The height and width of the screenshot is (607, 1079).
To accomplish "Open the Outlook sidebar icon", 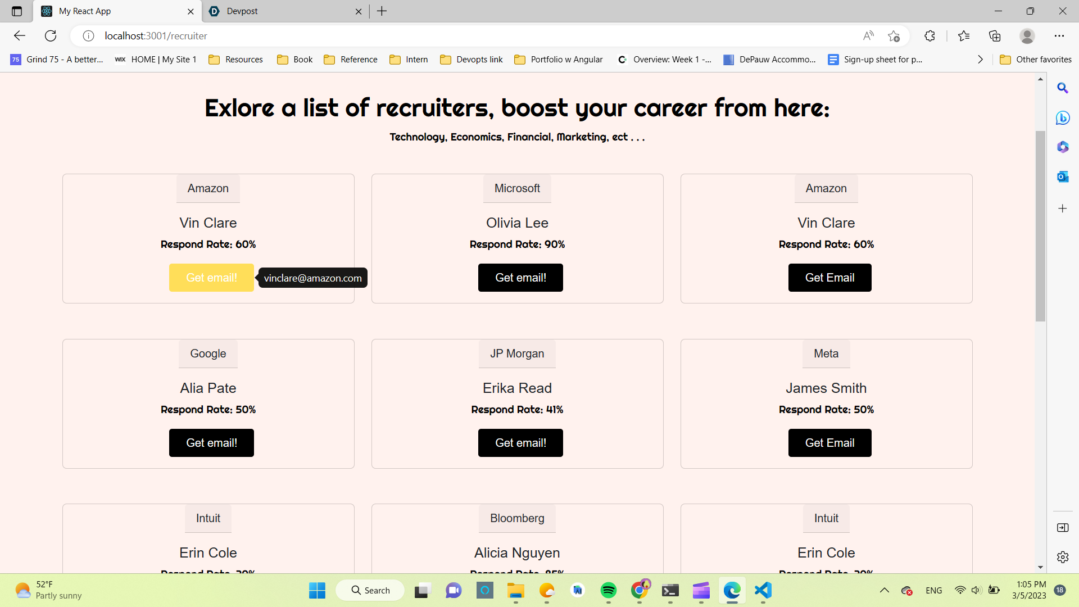I will tap(1062, 177).
